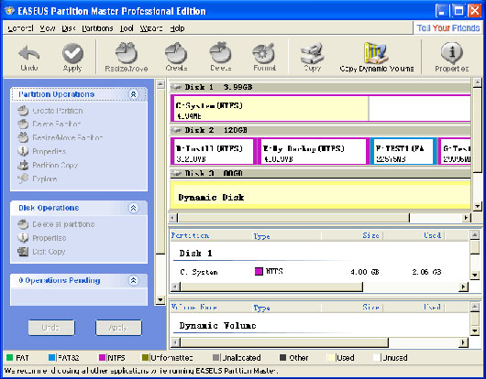The width and height of the screenshot is (486, 379).
Task: Select the G: partition block on Disk 2
Action: pos(455,152)
